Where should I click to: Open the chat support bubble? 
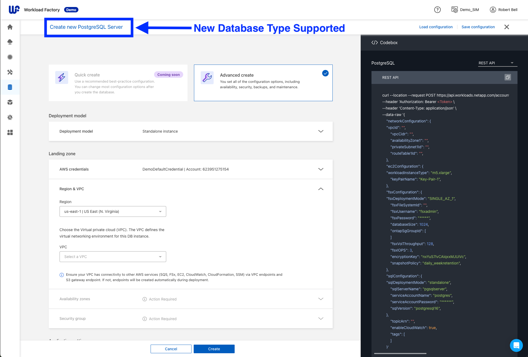pyautogui.click(x=516, y=345)
